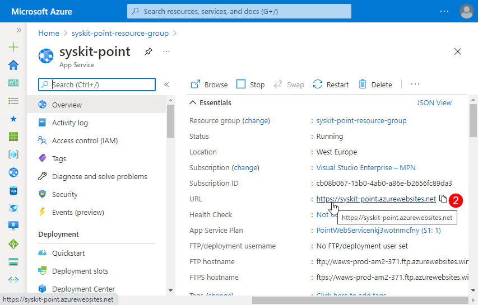Viewport: 478px width, 305px height.
Task: Click Stop in the toolbar
Action: coord(250,85)
